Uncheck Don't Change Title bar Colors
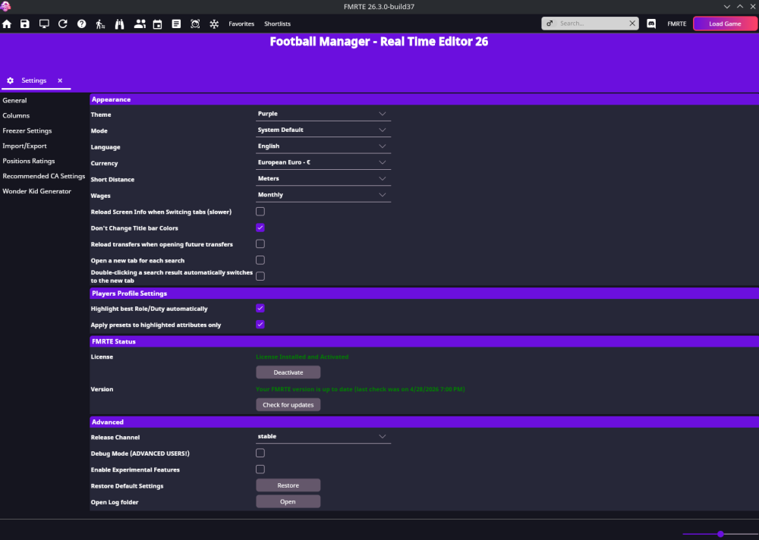Viewport: 759px width, 540px height. point(260,228)
